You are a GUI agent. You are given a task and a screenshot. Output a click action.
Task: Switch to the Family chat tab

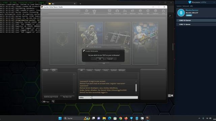tap(98, 70)
